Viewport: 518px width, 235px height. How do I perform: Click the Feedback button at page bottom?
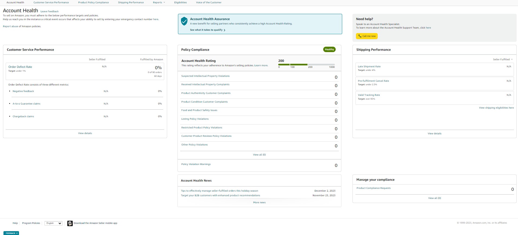pyautogui.click(x=11, y=233)
